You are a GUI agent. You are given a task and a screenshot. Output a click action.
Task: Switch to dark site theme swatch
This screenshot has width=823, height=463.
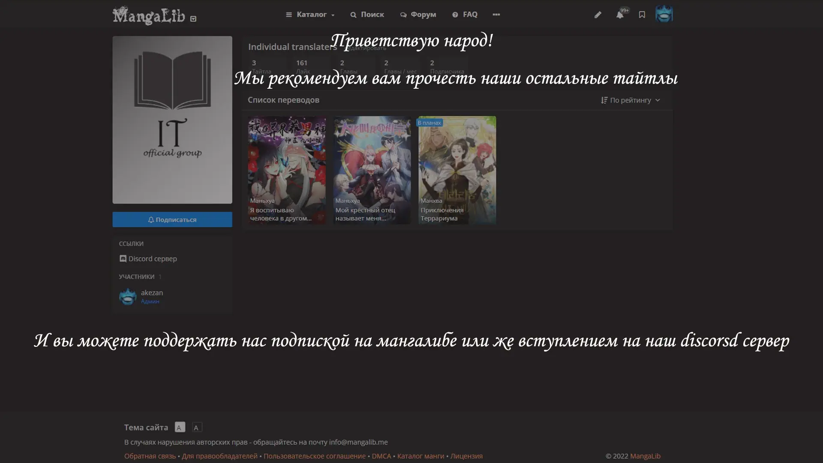pyautogui.click(x=196, y=427)
